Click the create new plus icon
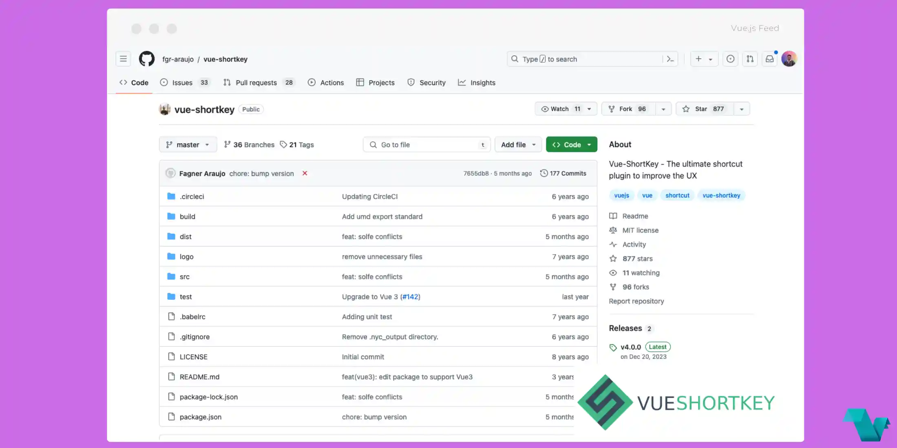This screenshot has height=448, width=897. click(x=698, y=59)
